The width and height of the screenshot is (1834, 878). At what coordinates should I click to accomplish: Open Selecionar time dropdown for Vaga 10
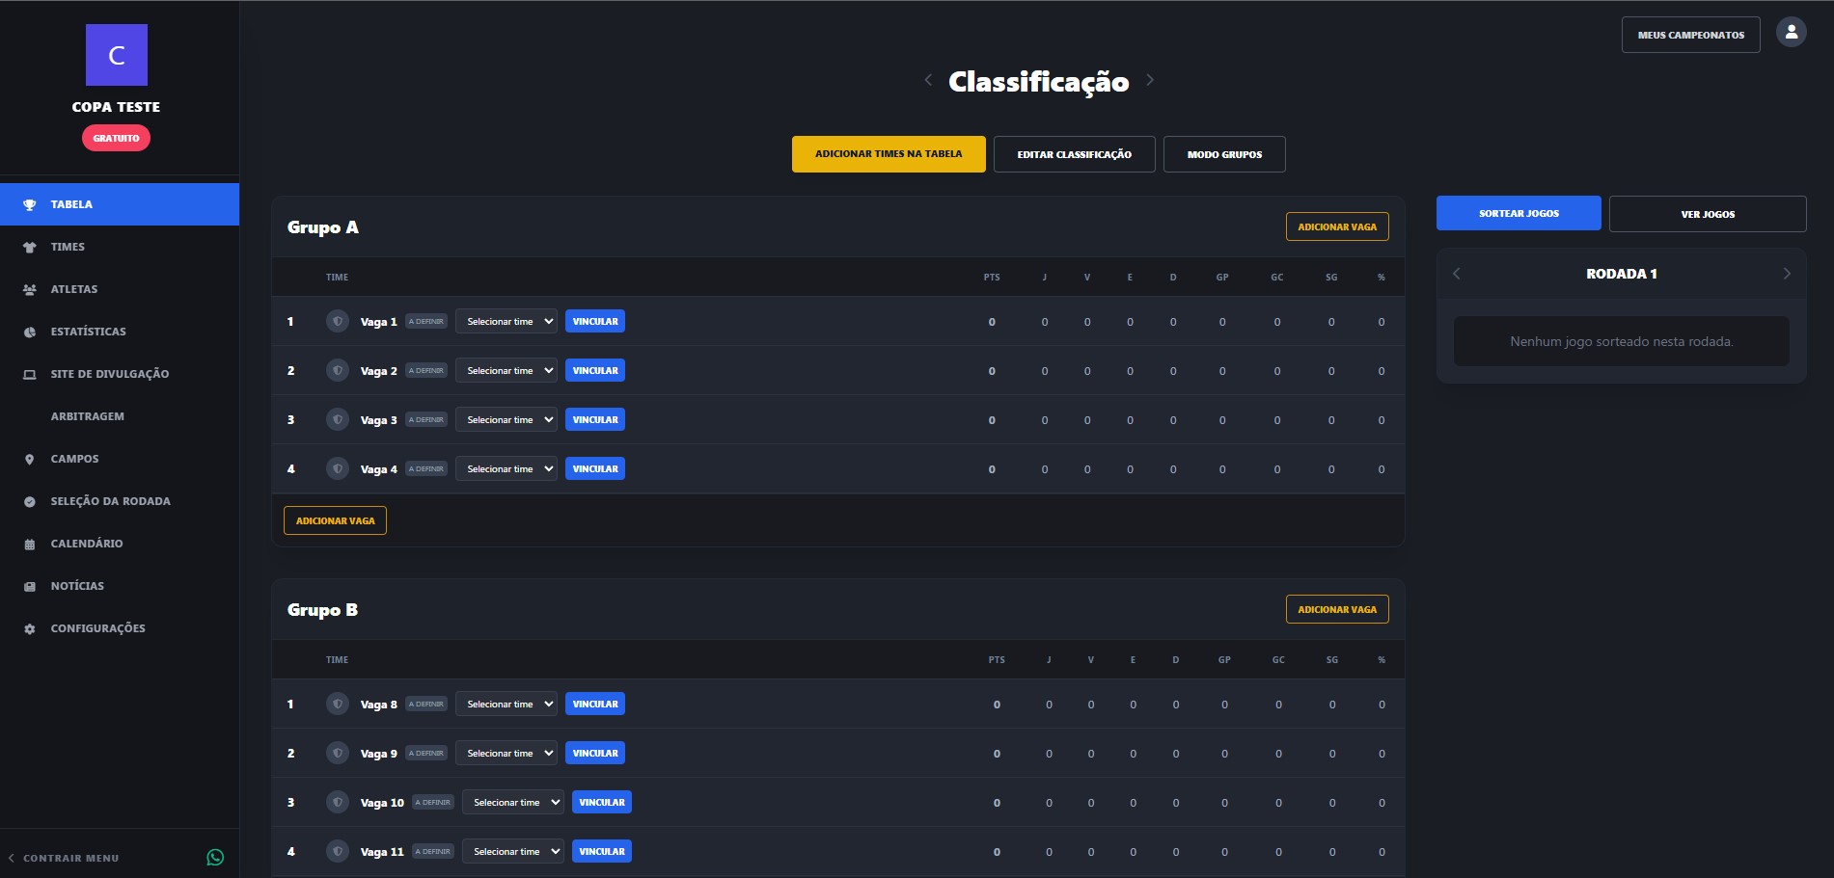tap(513, 802)
